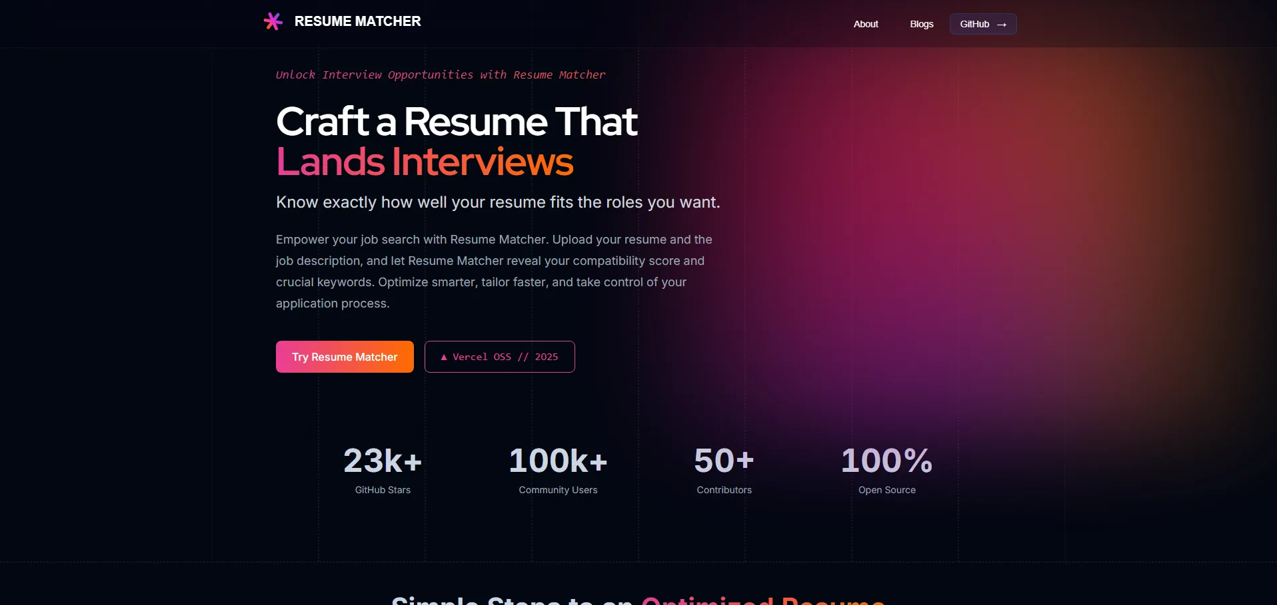Click the RESUME MATCHER brand name
The width and height of the screenshot is (1277, 605).
click(x=357, y=21)
